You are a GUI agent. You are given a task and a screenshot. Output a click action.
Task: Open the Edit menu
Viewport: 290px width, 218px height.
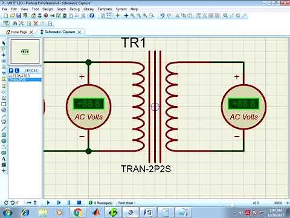pyautogui.click(x=14, y=9)
